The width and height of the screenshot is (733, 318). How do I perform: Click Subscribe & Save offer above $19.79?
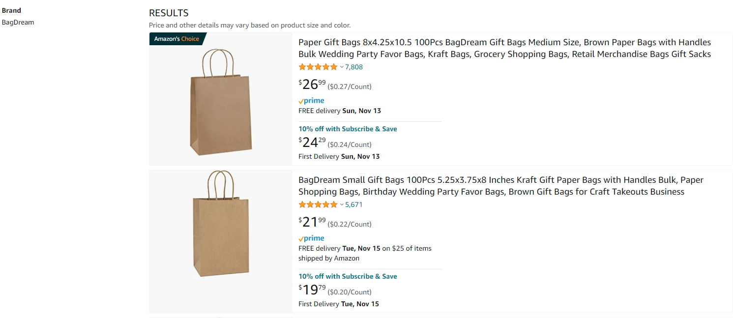point(348,276)
